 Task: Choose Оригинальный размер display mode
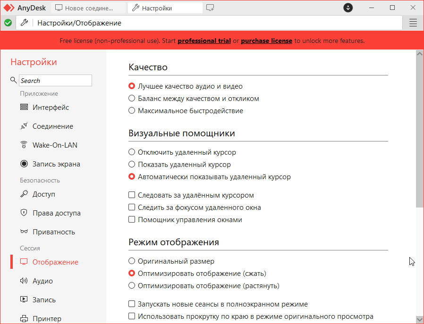pos(132,261)
